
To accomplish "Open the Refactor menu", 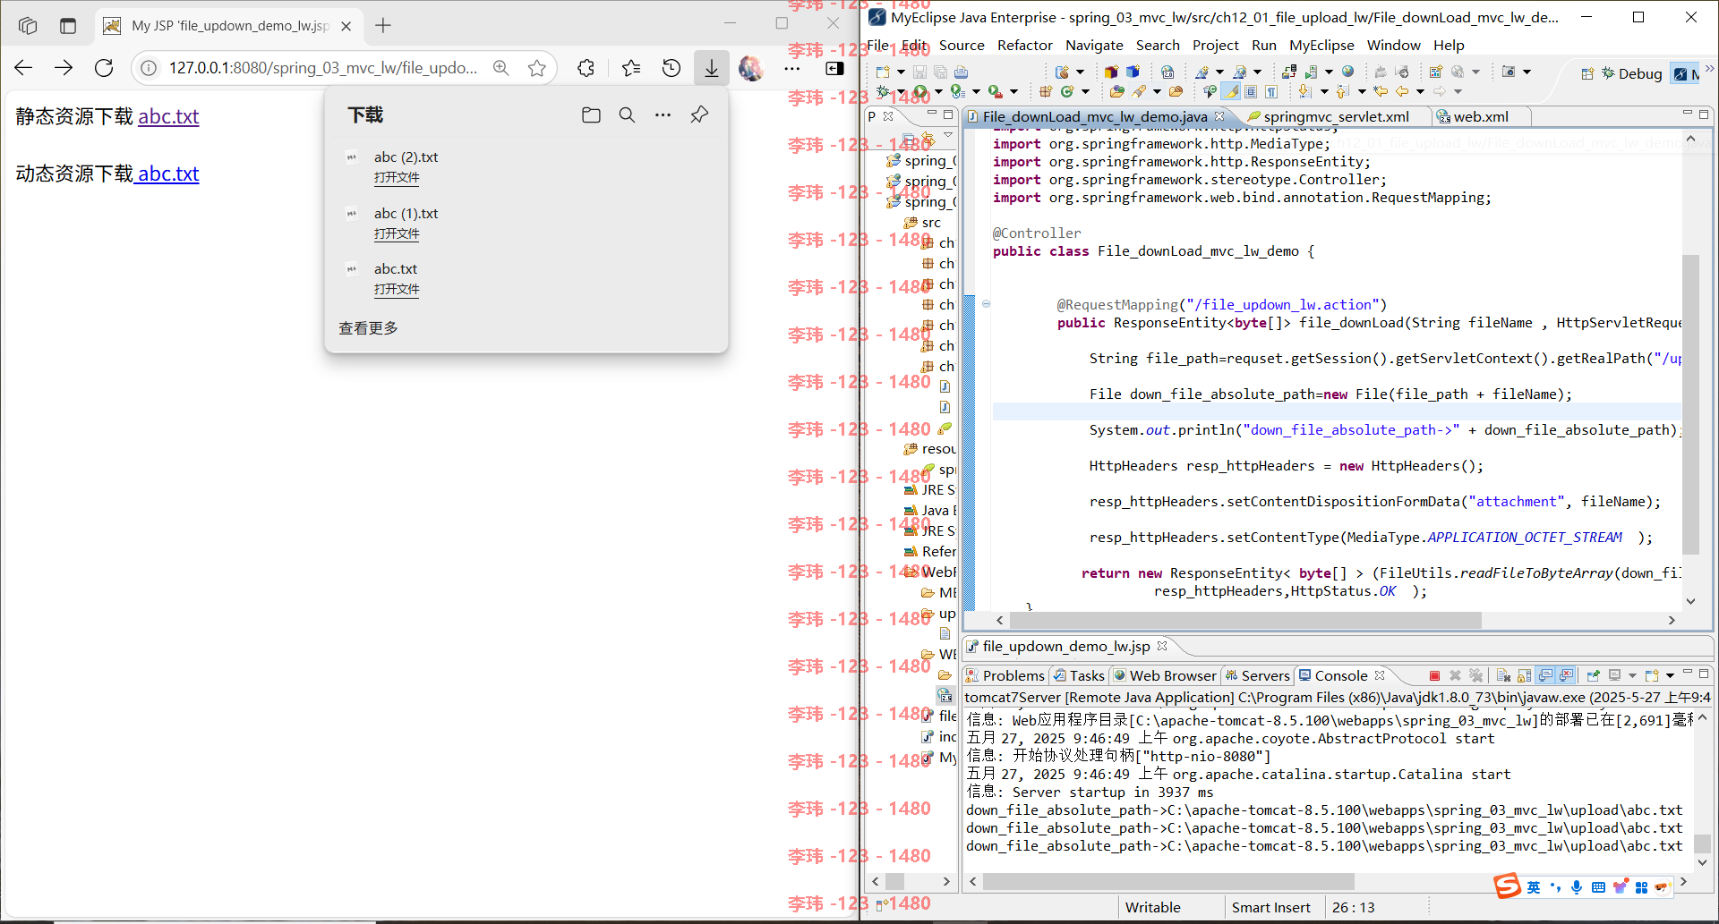I will point(1024,45).
